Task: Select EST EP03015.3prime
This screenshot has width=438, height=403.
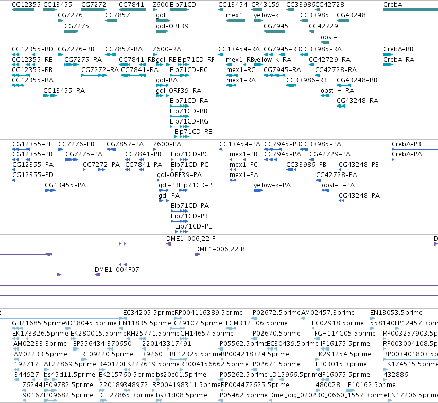Action: [x=341, y=364]
